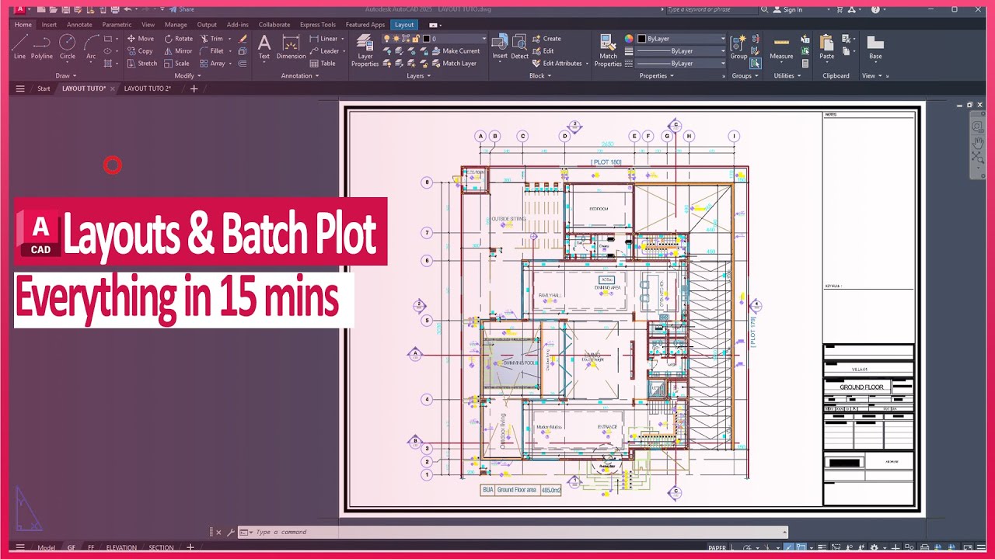This screenshot has width=995, height=559.
Task: Switch to the Parametric tab
Action: [117, 25]
